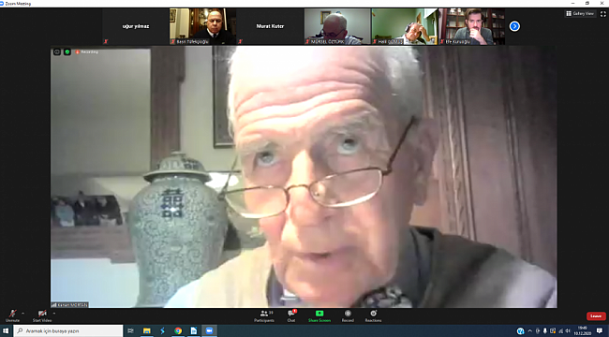This screenshot has height=337, width=609.
Task: Select Murat Kuter participant tile
Action: pyautogui.click(x=270, y=26)
